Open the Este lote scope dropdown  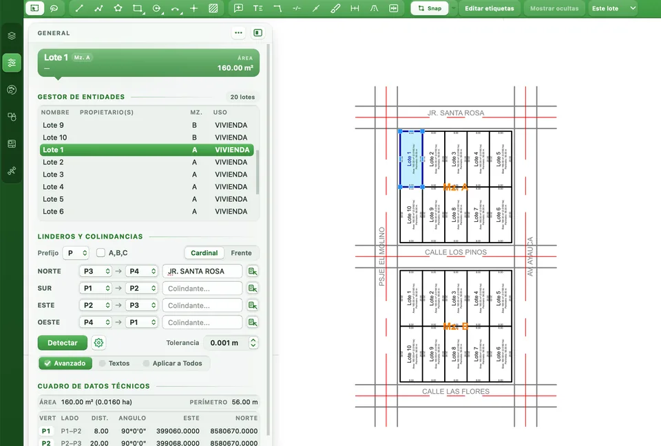(x=613, y=8)
